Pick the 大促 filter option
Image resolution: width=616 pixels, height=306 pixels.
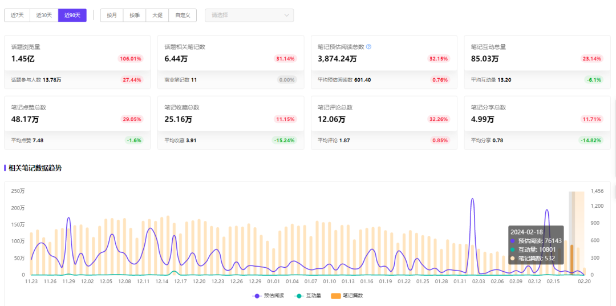(x=157, y=15)
